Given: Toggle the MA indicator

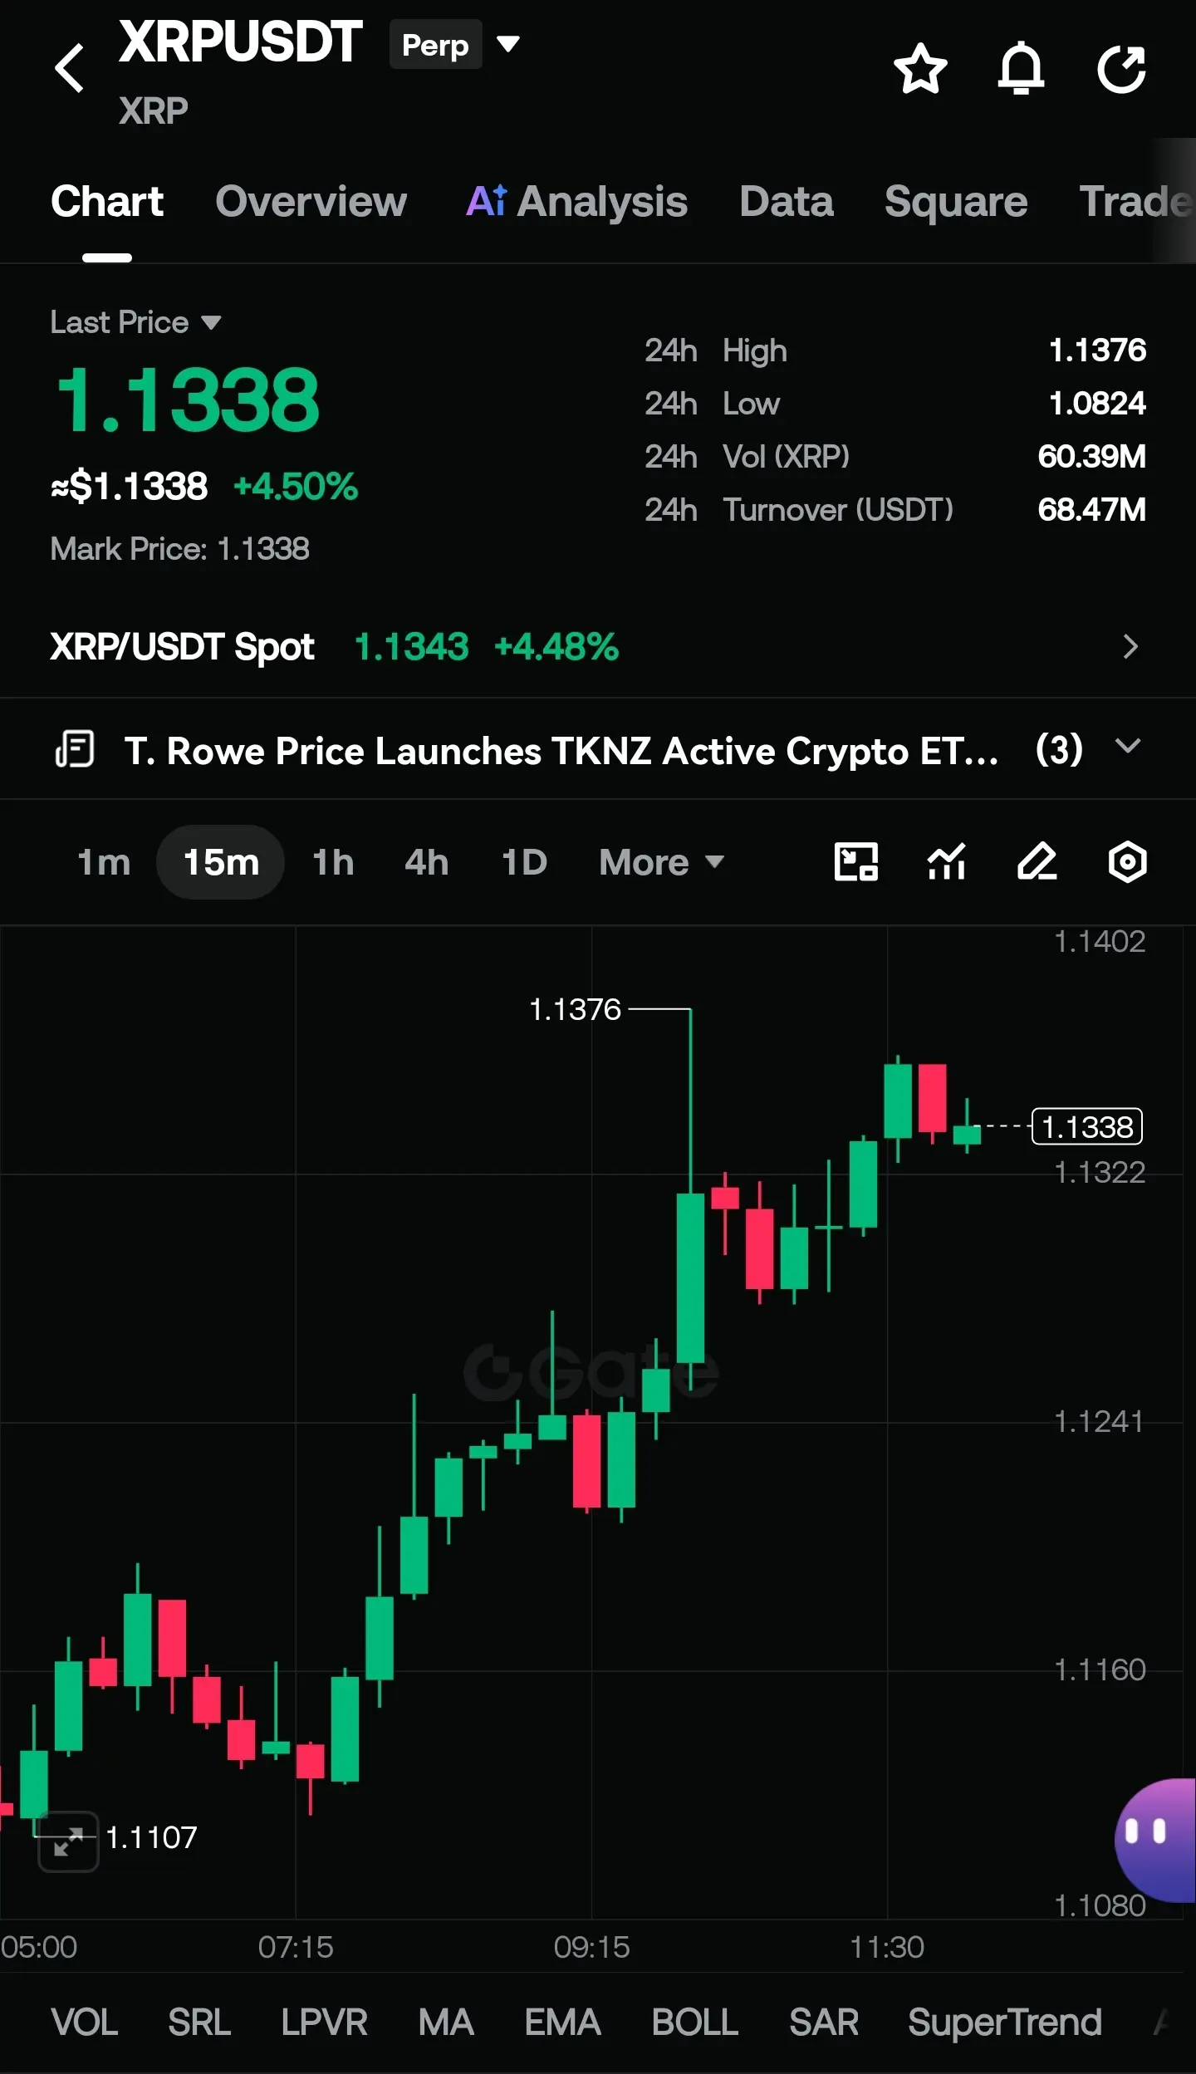Looking at the screenshot, I should pos(446,2023).
